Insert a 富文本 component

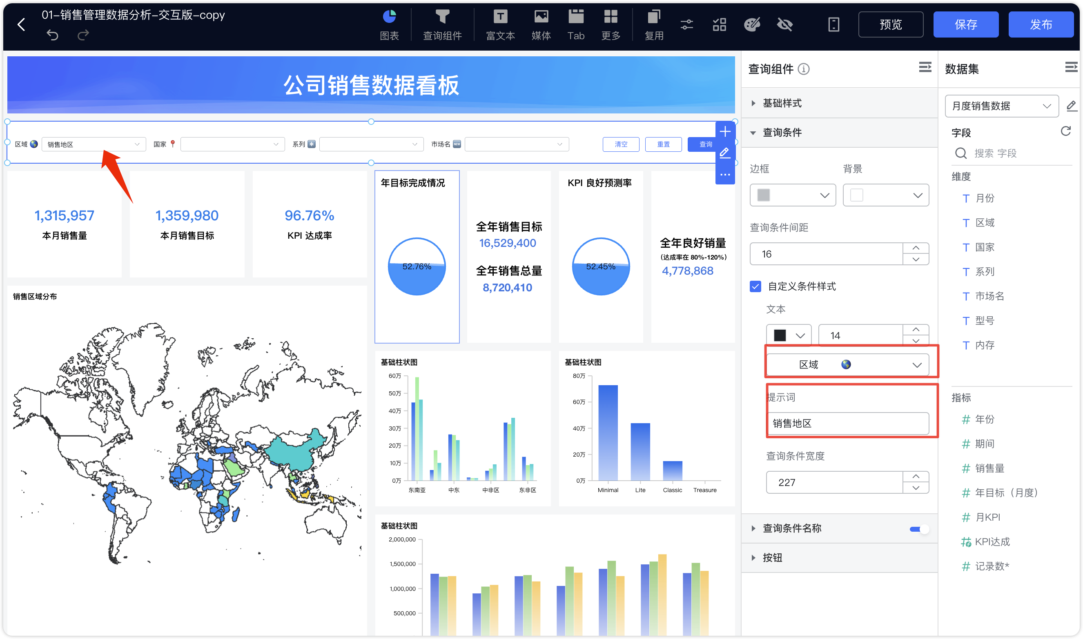coord(500,25)
